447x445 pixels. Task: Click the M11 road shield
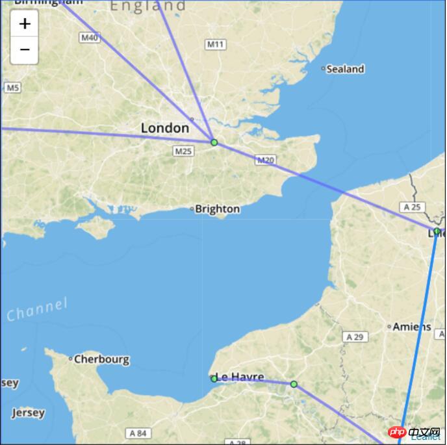pyautogui.click(x=216, y=44)
